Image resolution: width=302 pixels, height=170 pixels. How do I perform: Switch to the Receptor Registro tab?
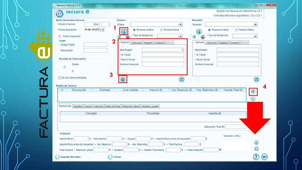click(223, 43)
